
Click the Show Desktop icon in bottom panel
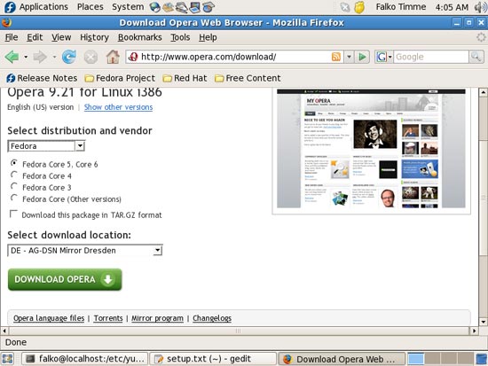tap(7, 359)
